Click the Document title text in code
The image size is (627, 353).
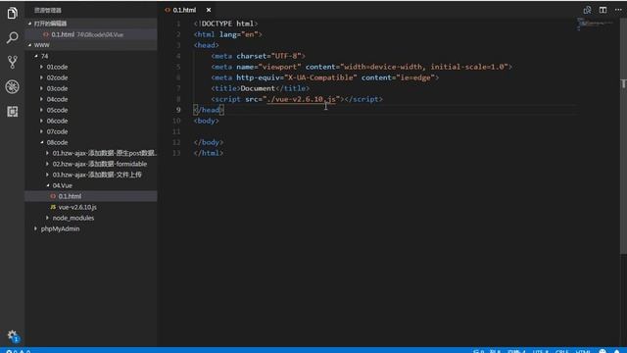coord(258,88)
